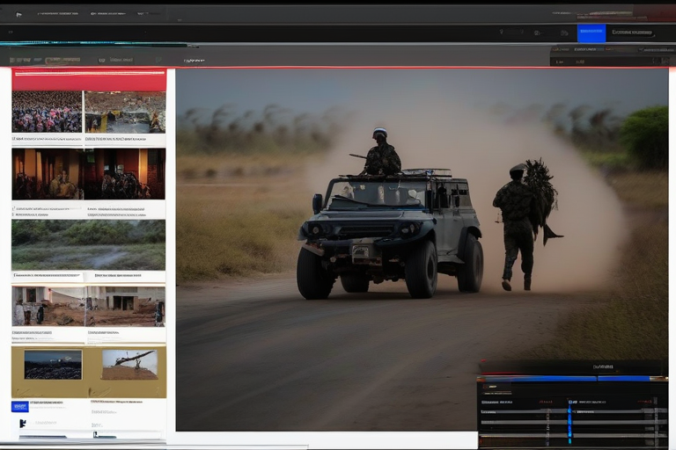Select the wide green landscape thumbnail
Screen dimensions: 676x450
coord(88,244)
